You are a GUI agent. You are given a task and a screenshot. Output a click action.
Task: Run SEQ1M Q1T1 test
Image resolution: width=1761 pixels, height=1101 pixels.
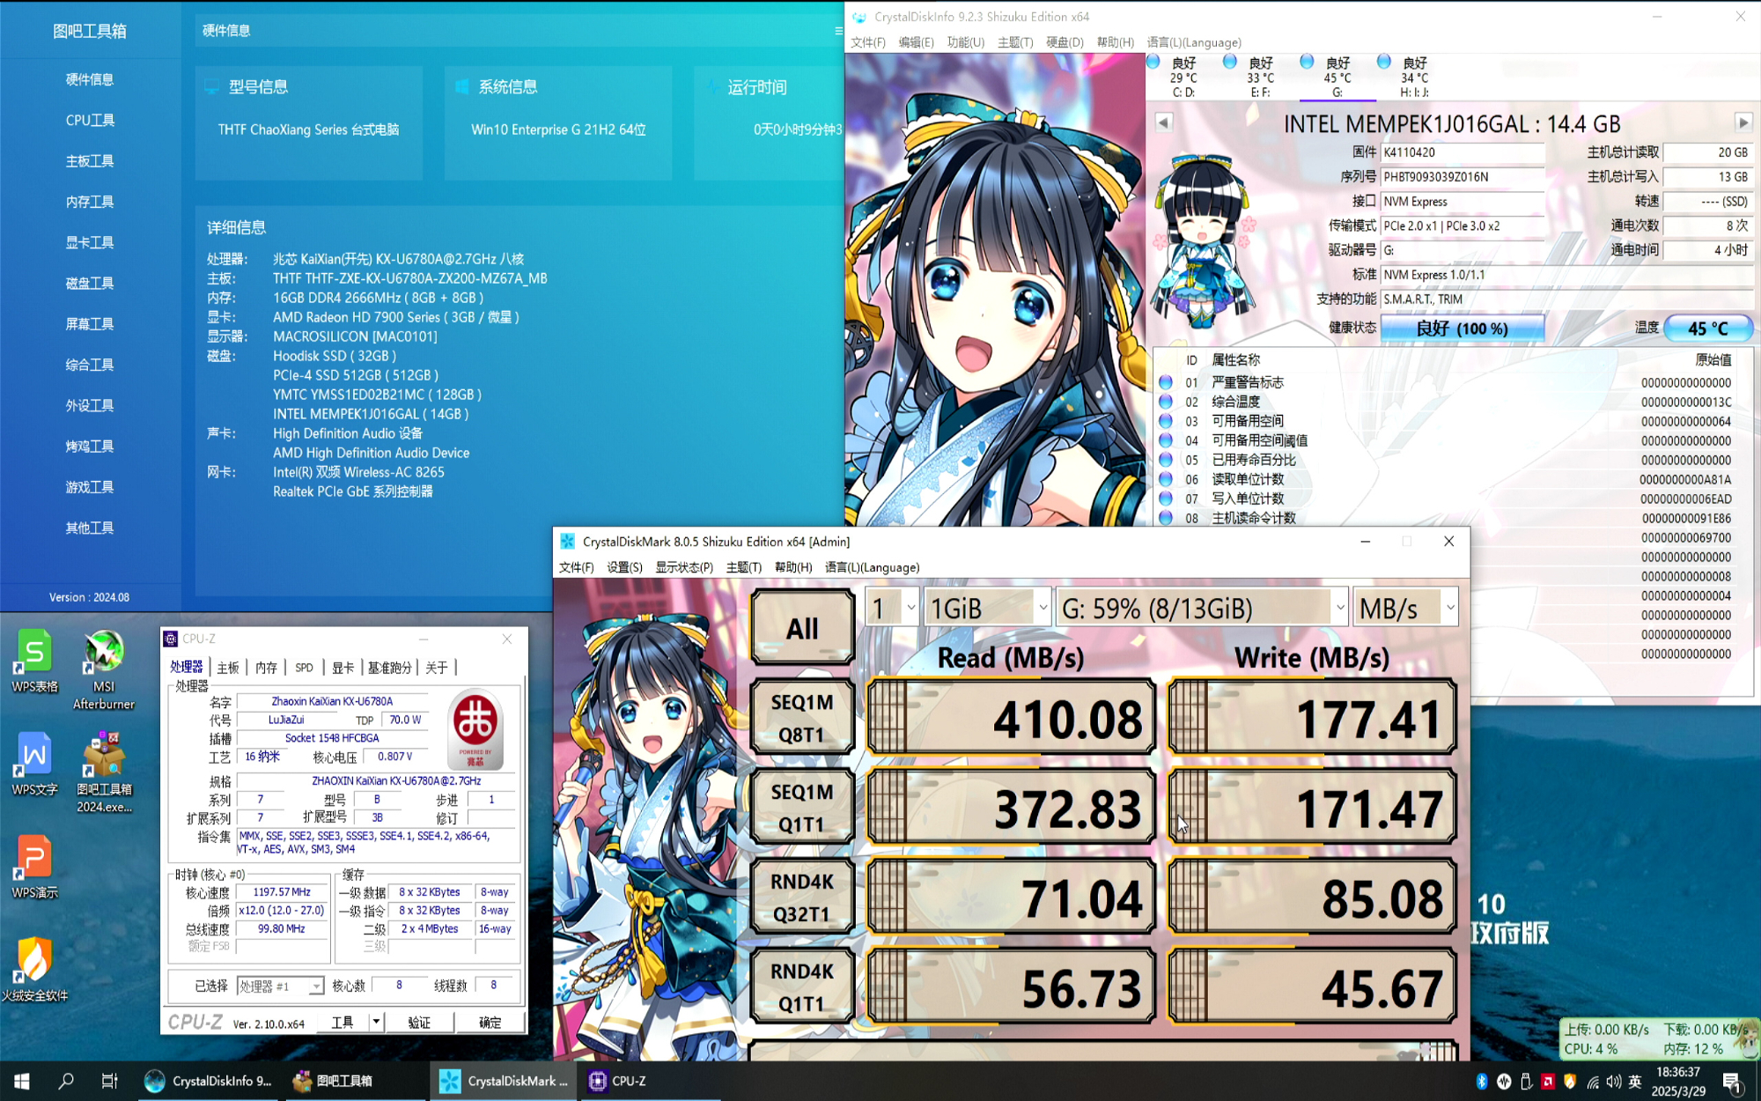coord(802,807)
